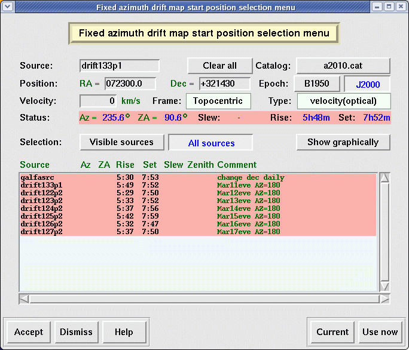Click the horizontal scrollbar track below list

[x=203, y=299]
